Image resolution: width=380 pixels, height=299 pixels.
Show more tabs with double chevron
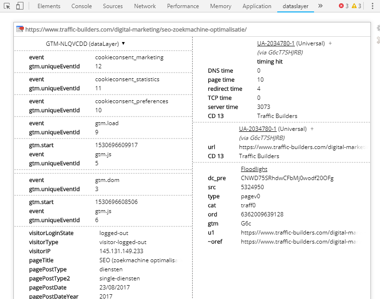[x=320, y=6]
